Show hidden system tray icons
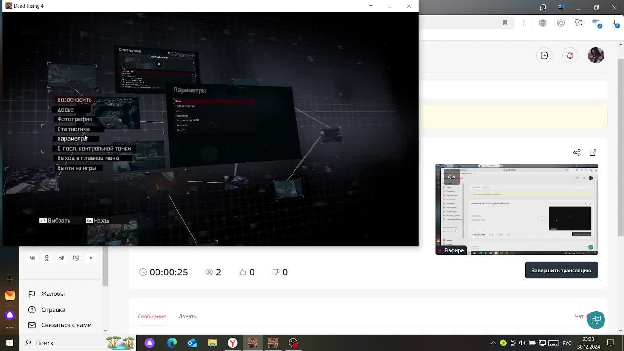The height and width of the screenshot is (351, 624). click(x=493, y=343)
